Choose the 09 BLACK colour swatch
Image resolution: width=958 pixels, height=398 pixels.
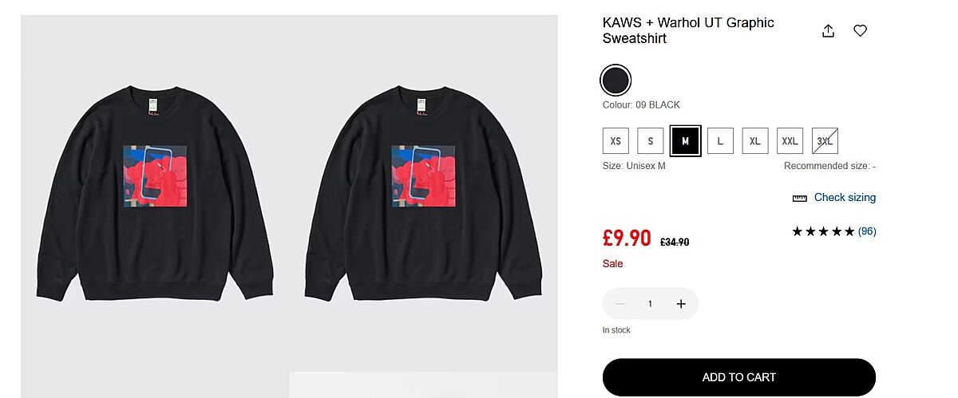click(616, 80)
